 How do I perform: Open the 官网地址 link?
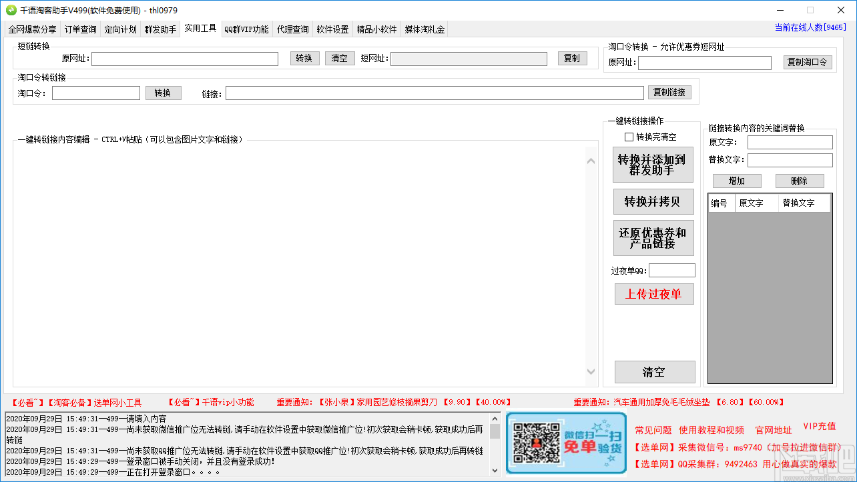pyautogui.click(x=774, y=431)
